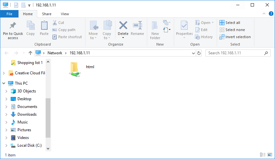This screenshot has width=275, height=159.
Task: Click the Rename icon
Action: click(137, 26)
